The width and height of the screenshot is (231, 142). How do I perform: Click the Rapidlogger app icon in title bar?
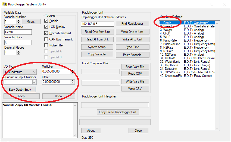point(4,4)
